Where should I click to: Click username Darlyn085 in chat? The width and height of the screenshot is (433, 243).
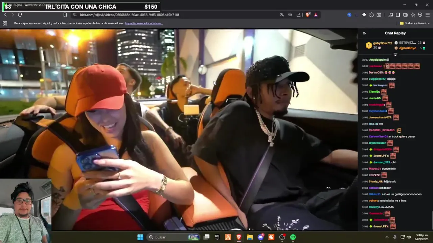point(376,73)
